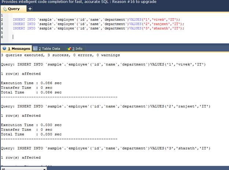Image resolution: width=229 pixels, height=170 pixels.
Task: Click line number 1 in editor gutter
Action: [x=2, y=15]
